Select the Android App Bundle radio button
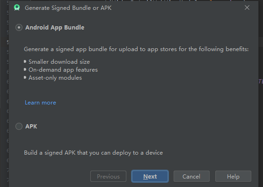The height and width of the screenshot is (187, 263). pyautogui.click(x=19, y=27)
